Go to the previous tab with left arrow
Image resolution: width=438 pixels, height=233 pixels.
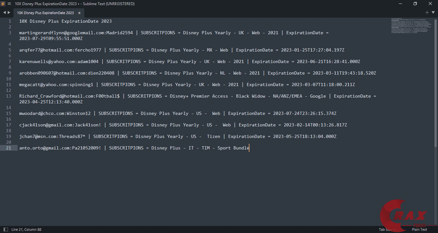(x=4, y=12)
